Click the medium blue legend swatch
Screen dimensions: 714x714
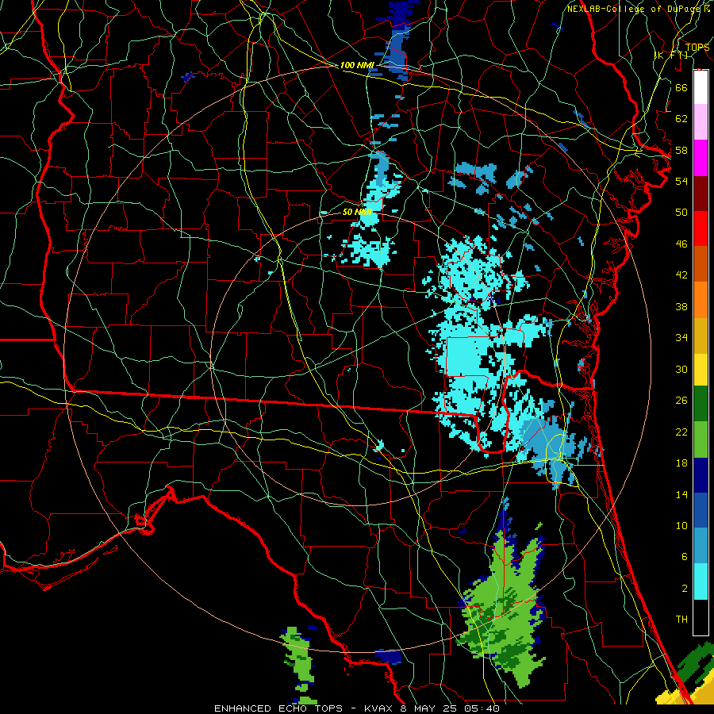click(x=701, y=510)
